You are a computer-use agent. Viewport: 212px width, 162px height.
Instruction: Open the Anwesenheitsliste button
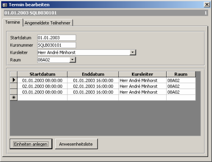tap(76, 144)
